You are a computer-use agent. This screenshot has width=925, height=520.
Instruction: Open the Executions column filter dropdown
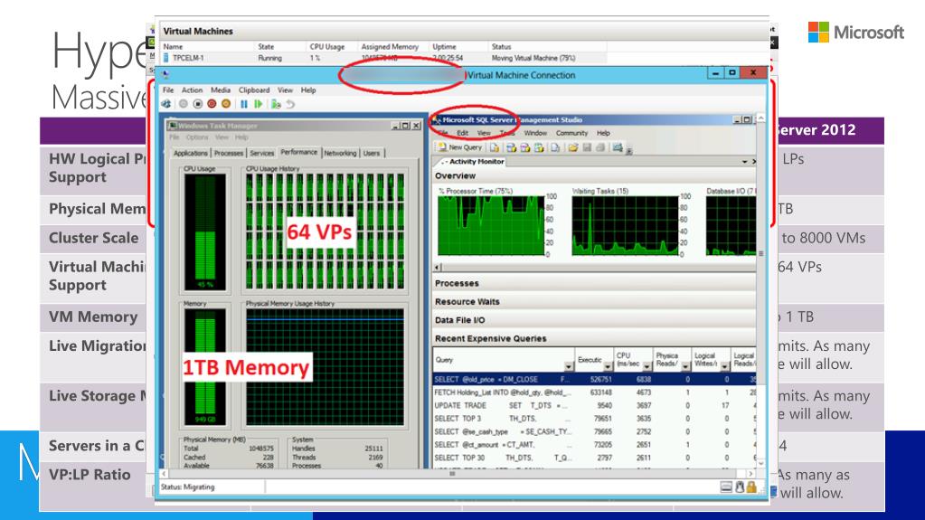coord(608,366)
